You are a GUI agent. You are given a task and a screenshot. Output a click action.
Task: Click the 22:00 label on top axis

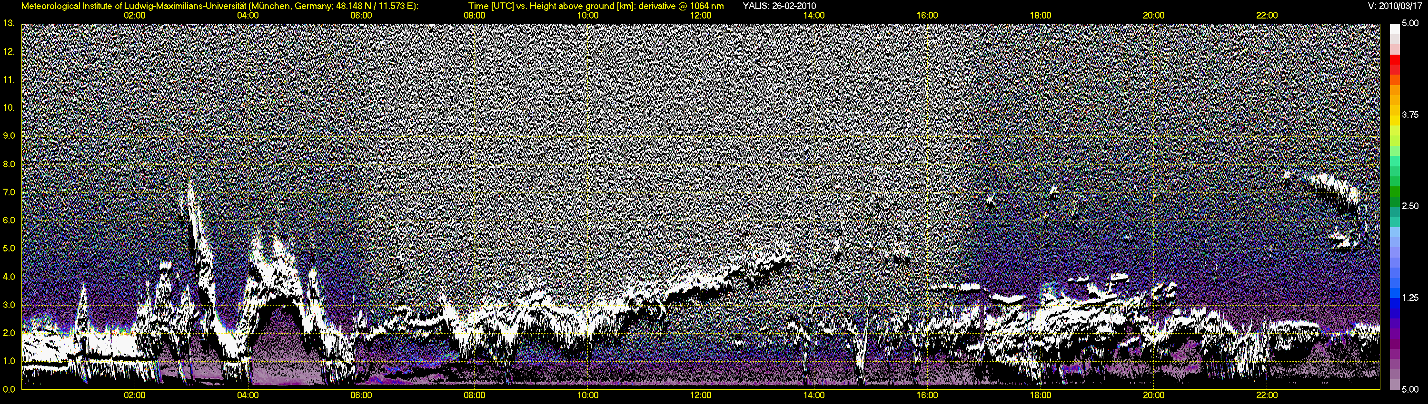pos(1267,16)
